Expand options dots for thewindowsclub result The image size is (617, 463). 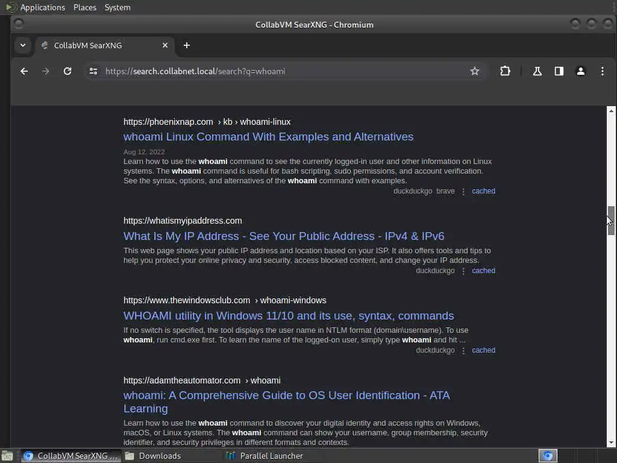[463, 350]
